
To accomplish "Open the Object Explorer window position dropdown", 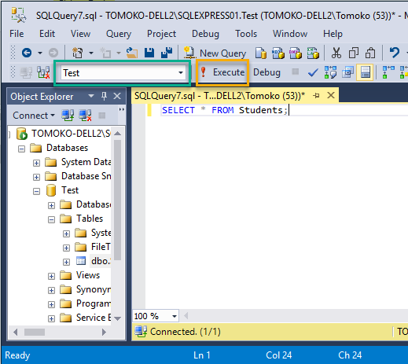I will (x=91, y=96).
